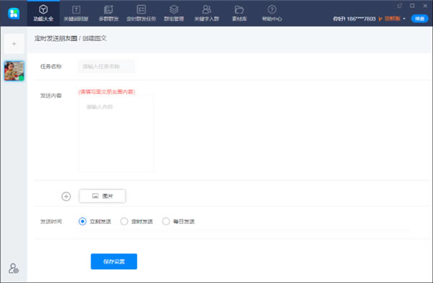Click the 定时发送朋友圈 breadcrumb link
Image resolution: width=433 pixels, height=283 pixels.
point(56,38)
